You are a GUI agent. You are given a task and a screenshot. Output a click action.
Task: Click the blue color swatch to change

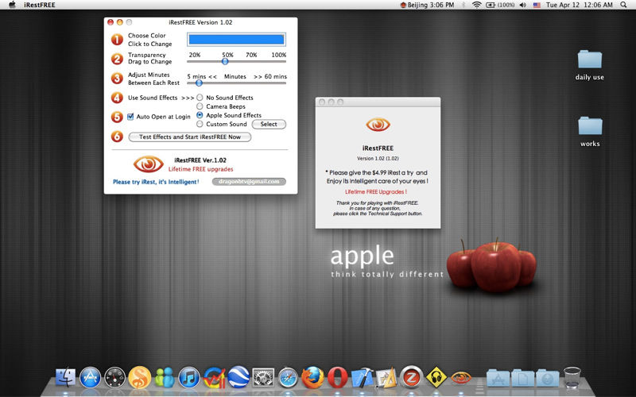[x=236, y=39]
